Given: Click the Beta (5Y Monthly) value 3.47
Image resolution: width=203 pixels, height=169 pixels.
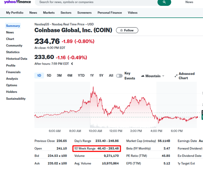Looking at the screenshot, I should [x=167, y=148].
